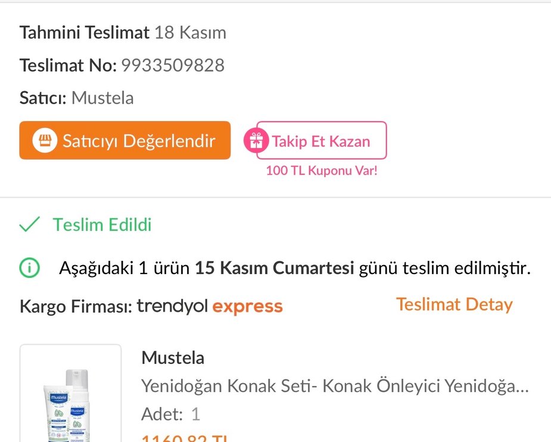Open Teslimat Detay link

(455, 304)
